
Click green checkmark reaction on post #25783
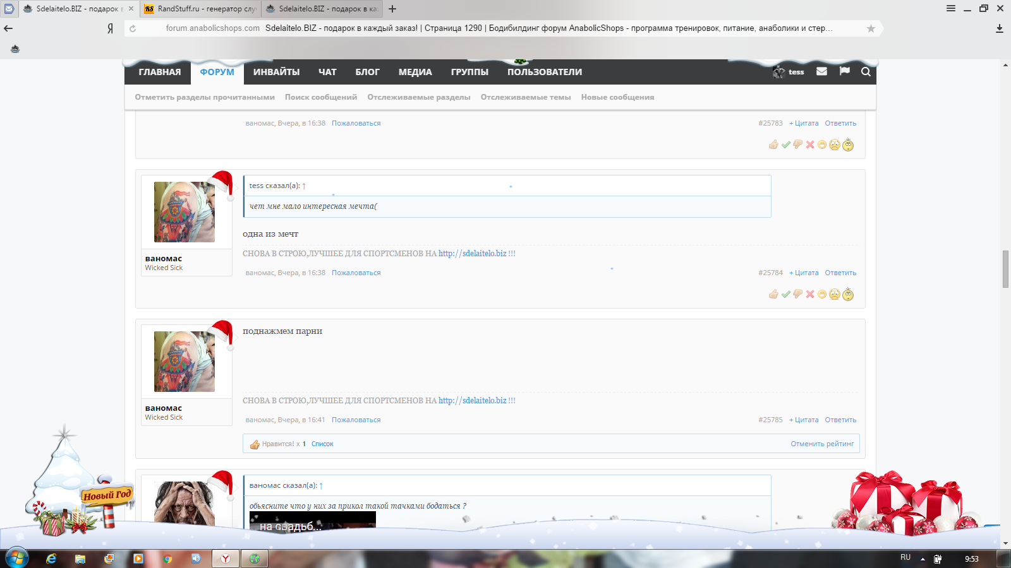click(x=786, y=145)
